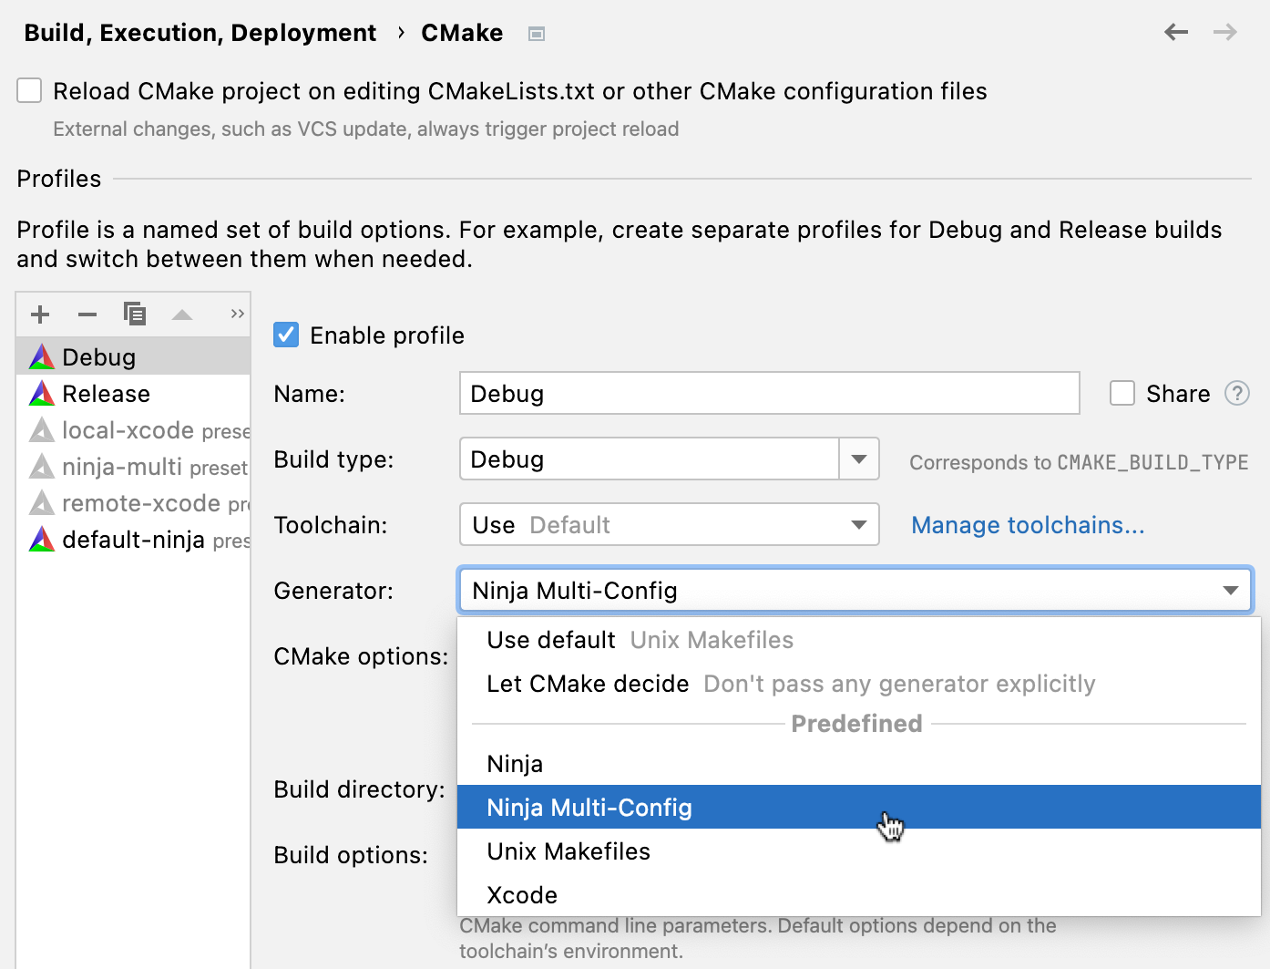The width and height of the screenshot is (1270, 969).
Task: Open the Build type dropdown arrow
Action: point(858,459)
